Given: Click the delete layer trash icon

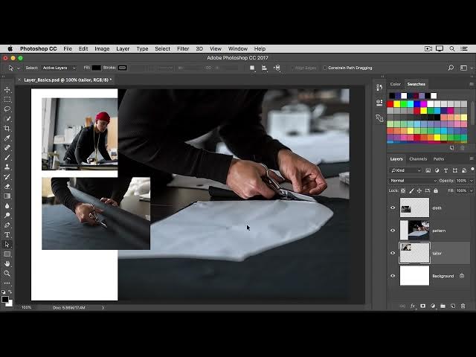Looking at the screenshot, I should 463,306.
